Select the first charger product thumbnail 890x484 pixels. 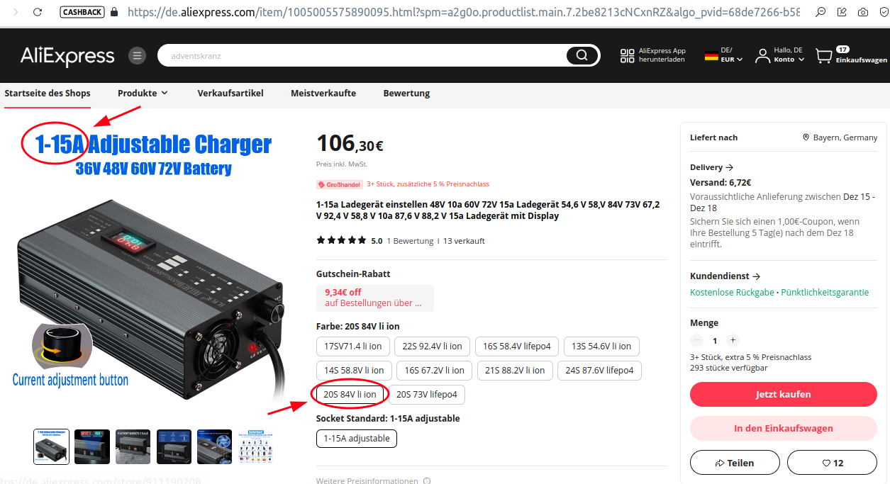coord(52,446)
